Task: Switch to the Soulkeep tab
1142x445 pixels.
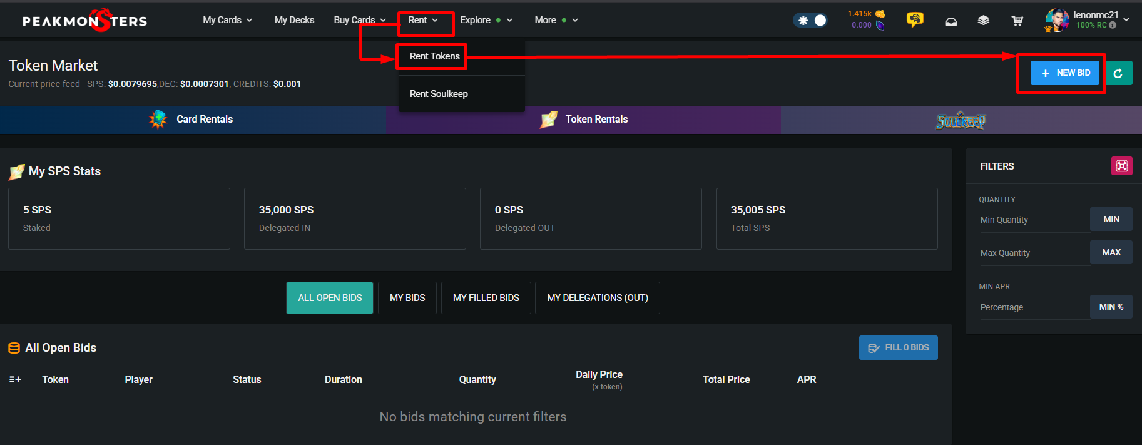Action: [x=961, y=120]
